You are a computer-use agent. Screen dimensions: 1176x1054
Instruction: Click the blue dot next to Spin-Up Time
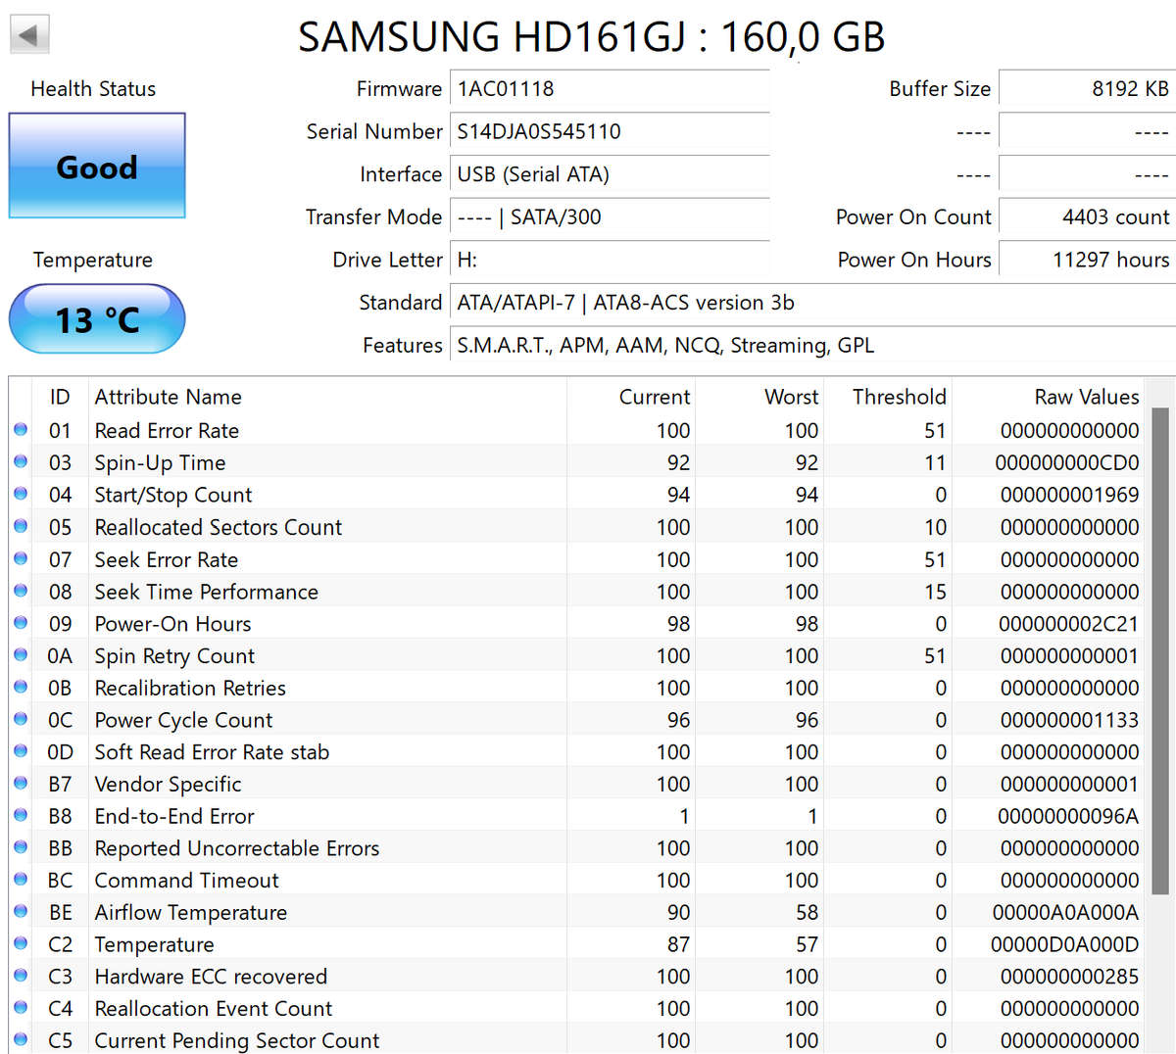(x=21, y=462)
